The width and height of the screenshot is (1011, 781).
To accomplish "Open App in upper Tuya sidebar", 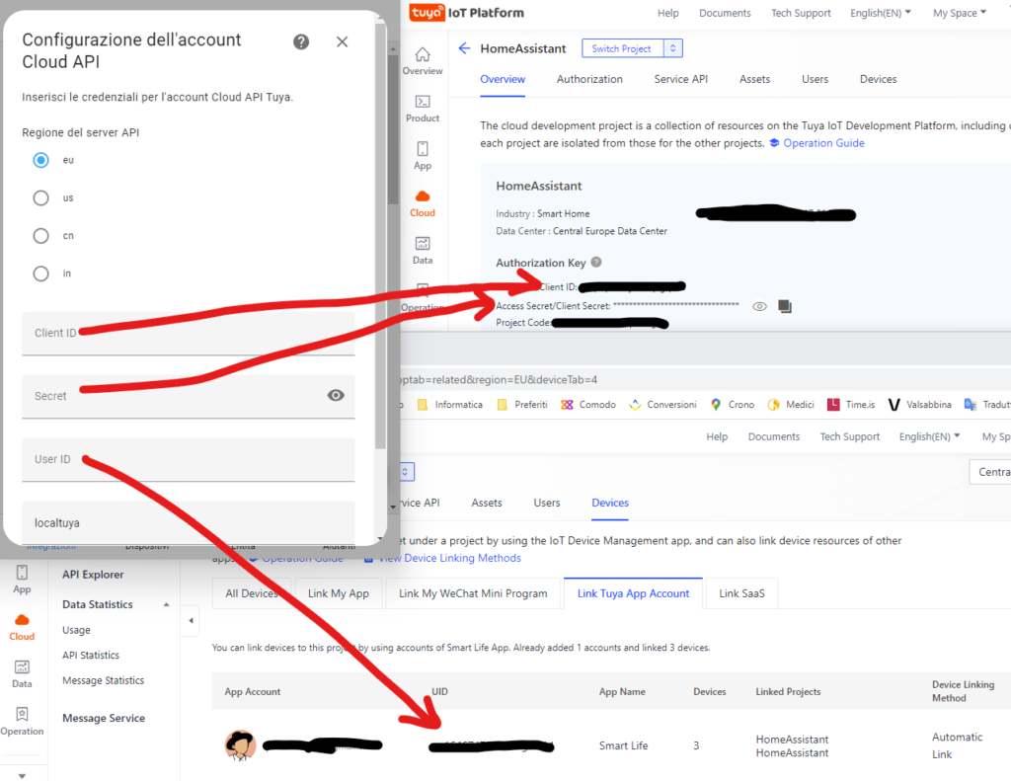I will (x=423, y=156).
